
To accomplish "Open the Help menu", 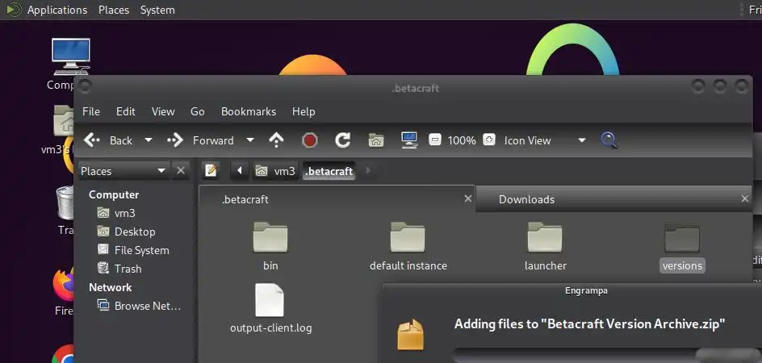I will point(304,111).
